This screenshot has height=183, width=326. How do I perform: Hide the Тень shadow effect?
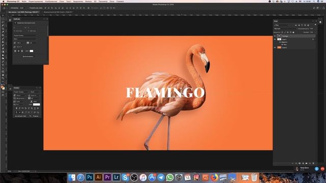[282, 45]
